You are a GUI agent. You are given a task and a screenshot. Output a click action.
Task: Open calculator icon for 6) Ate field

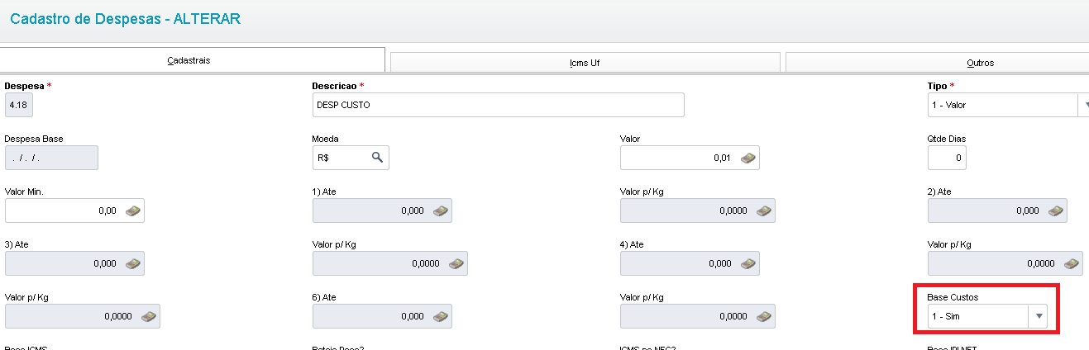440,316
